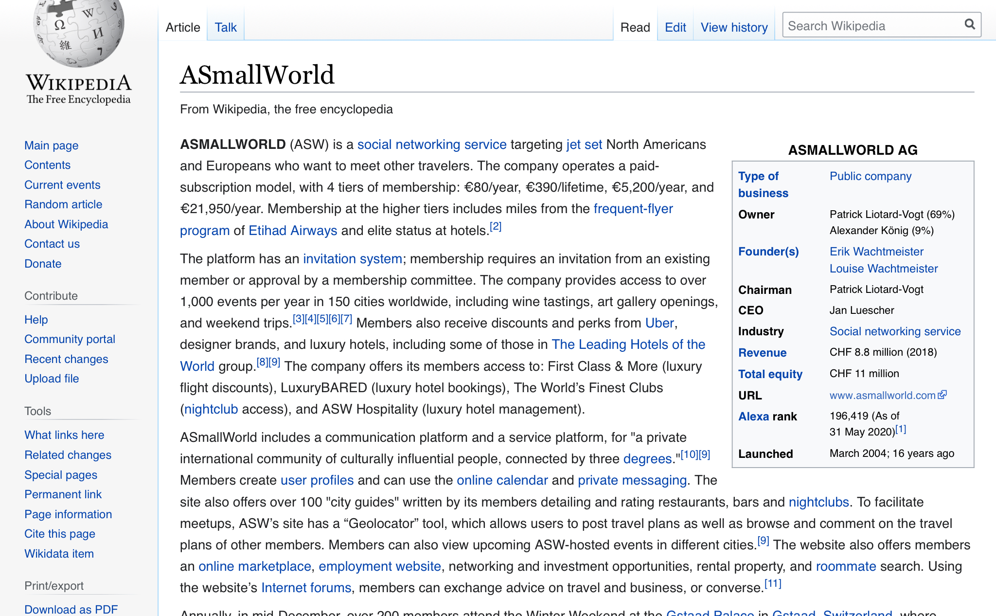Viewport: 996px width, 616px height.
Task: Open The Leading Hotels of the World link
Action: click(628, 344)
